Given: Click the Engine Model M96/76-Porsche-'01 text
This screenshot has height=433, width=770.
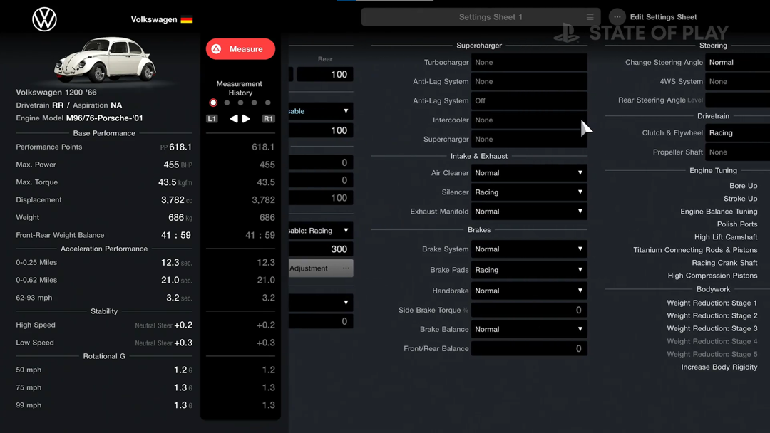Looking at the screenshot, I should [105, 118].
